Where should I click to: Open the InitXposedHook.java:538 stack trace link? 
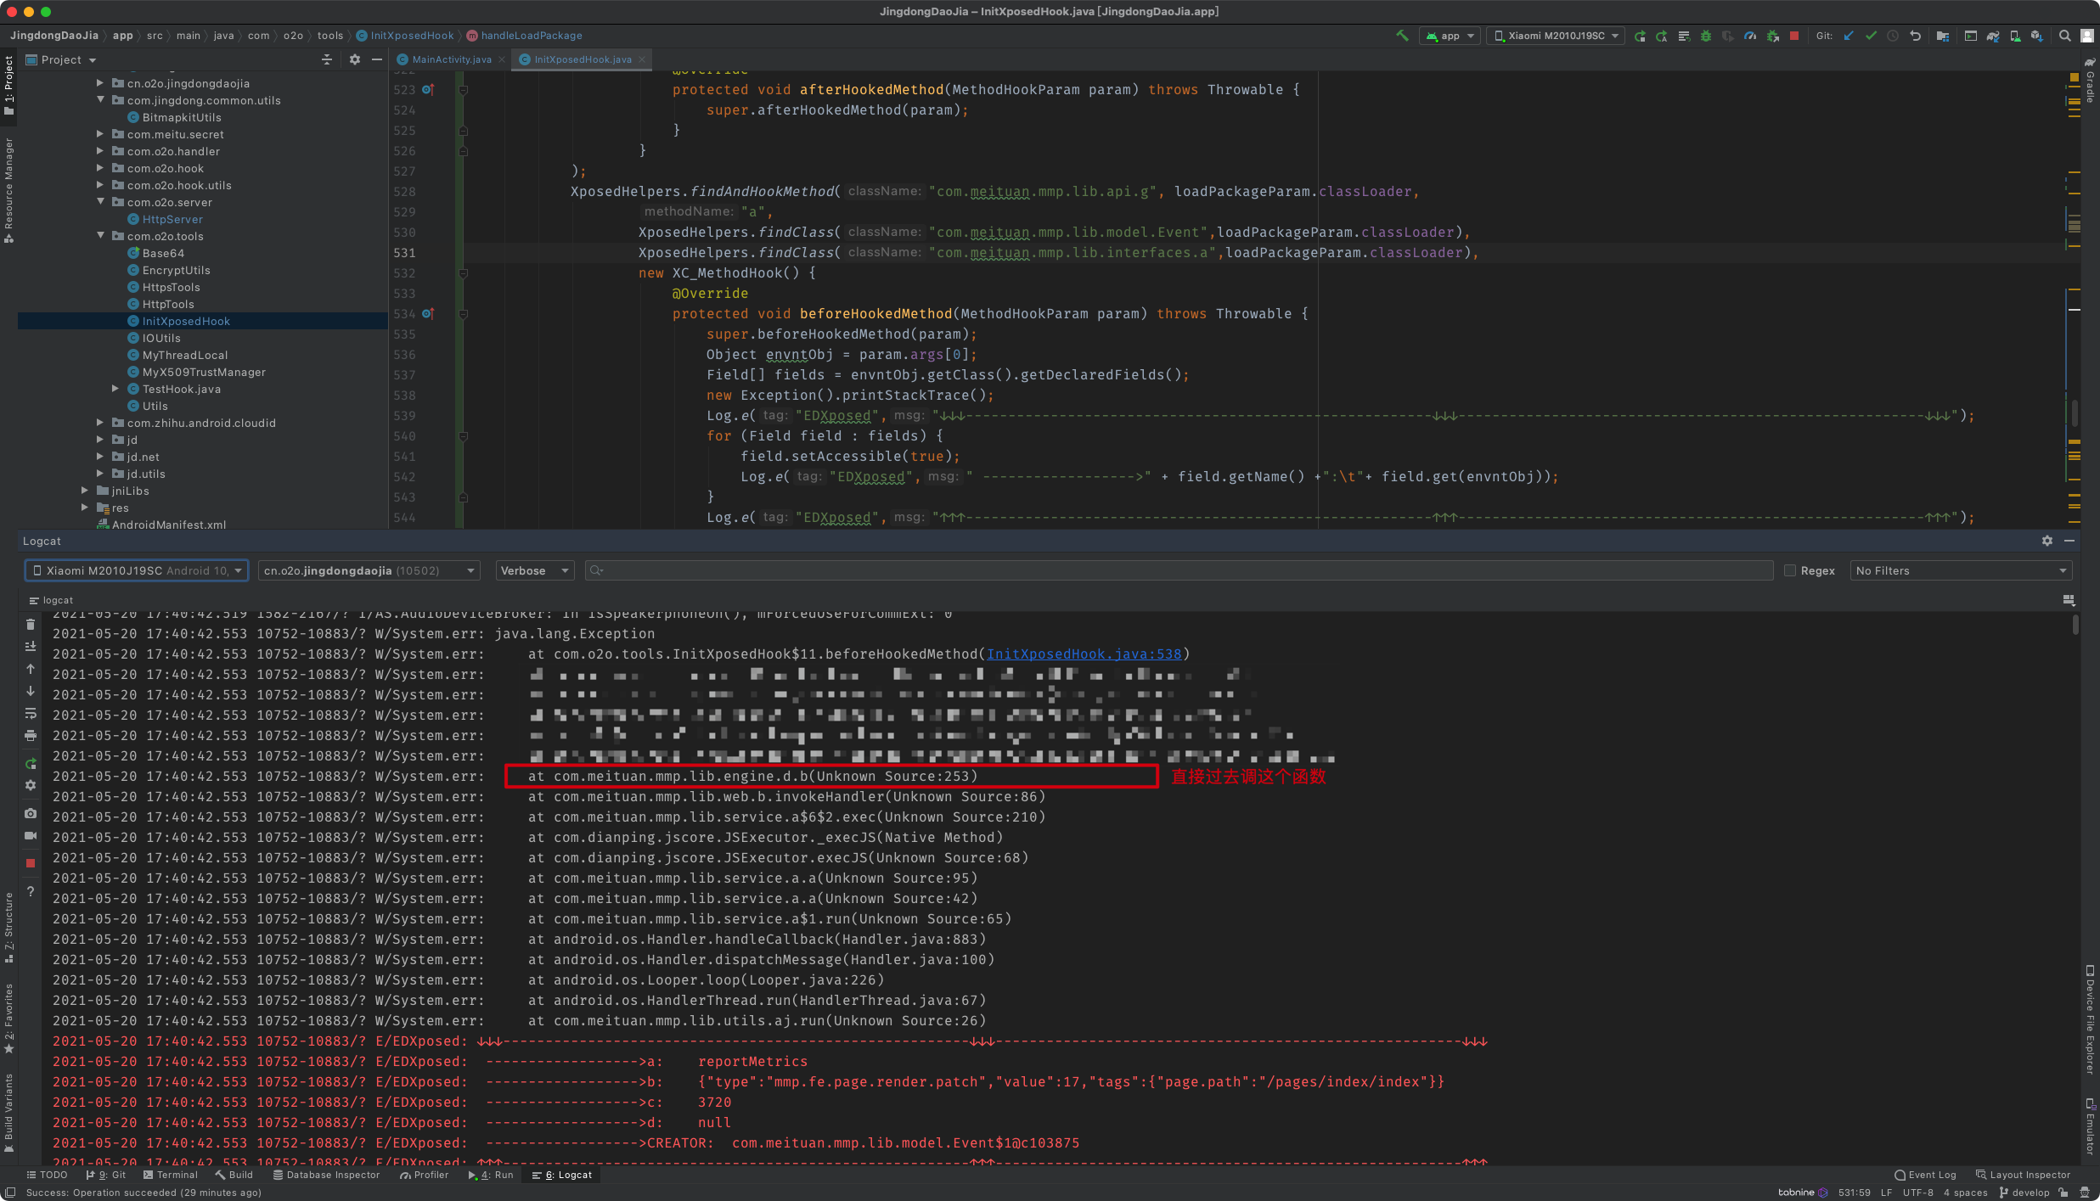pyautogui.click(x=1084, y=654)
